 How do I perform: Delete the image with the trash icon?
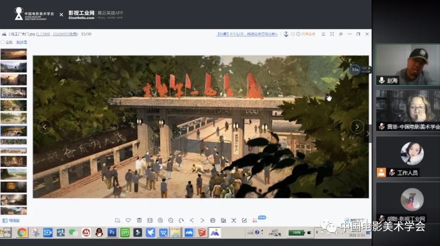click(x=139, y=220)
